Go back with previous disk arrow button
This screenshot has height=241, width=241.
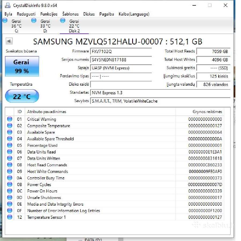pos(9,41)
